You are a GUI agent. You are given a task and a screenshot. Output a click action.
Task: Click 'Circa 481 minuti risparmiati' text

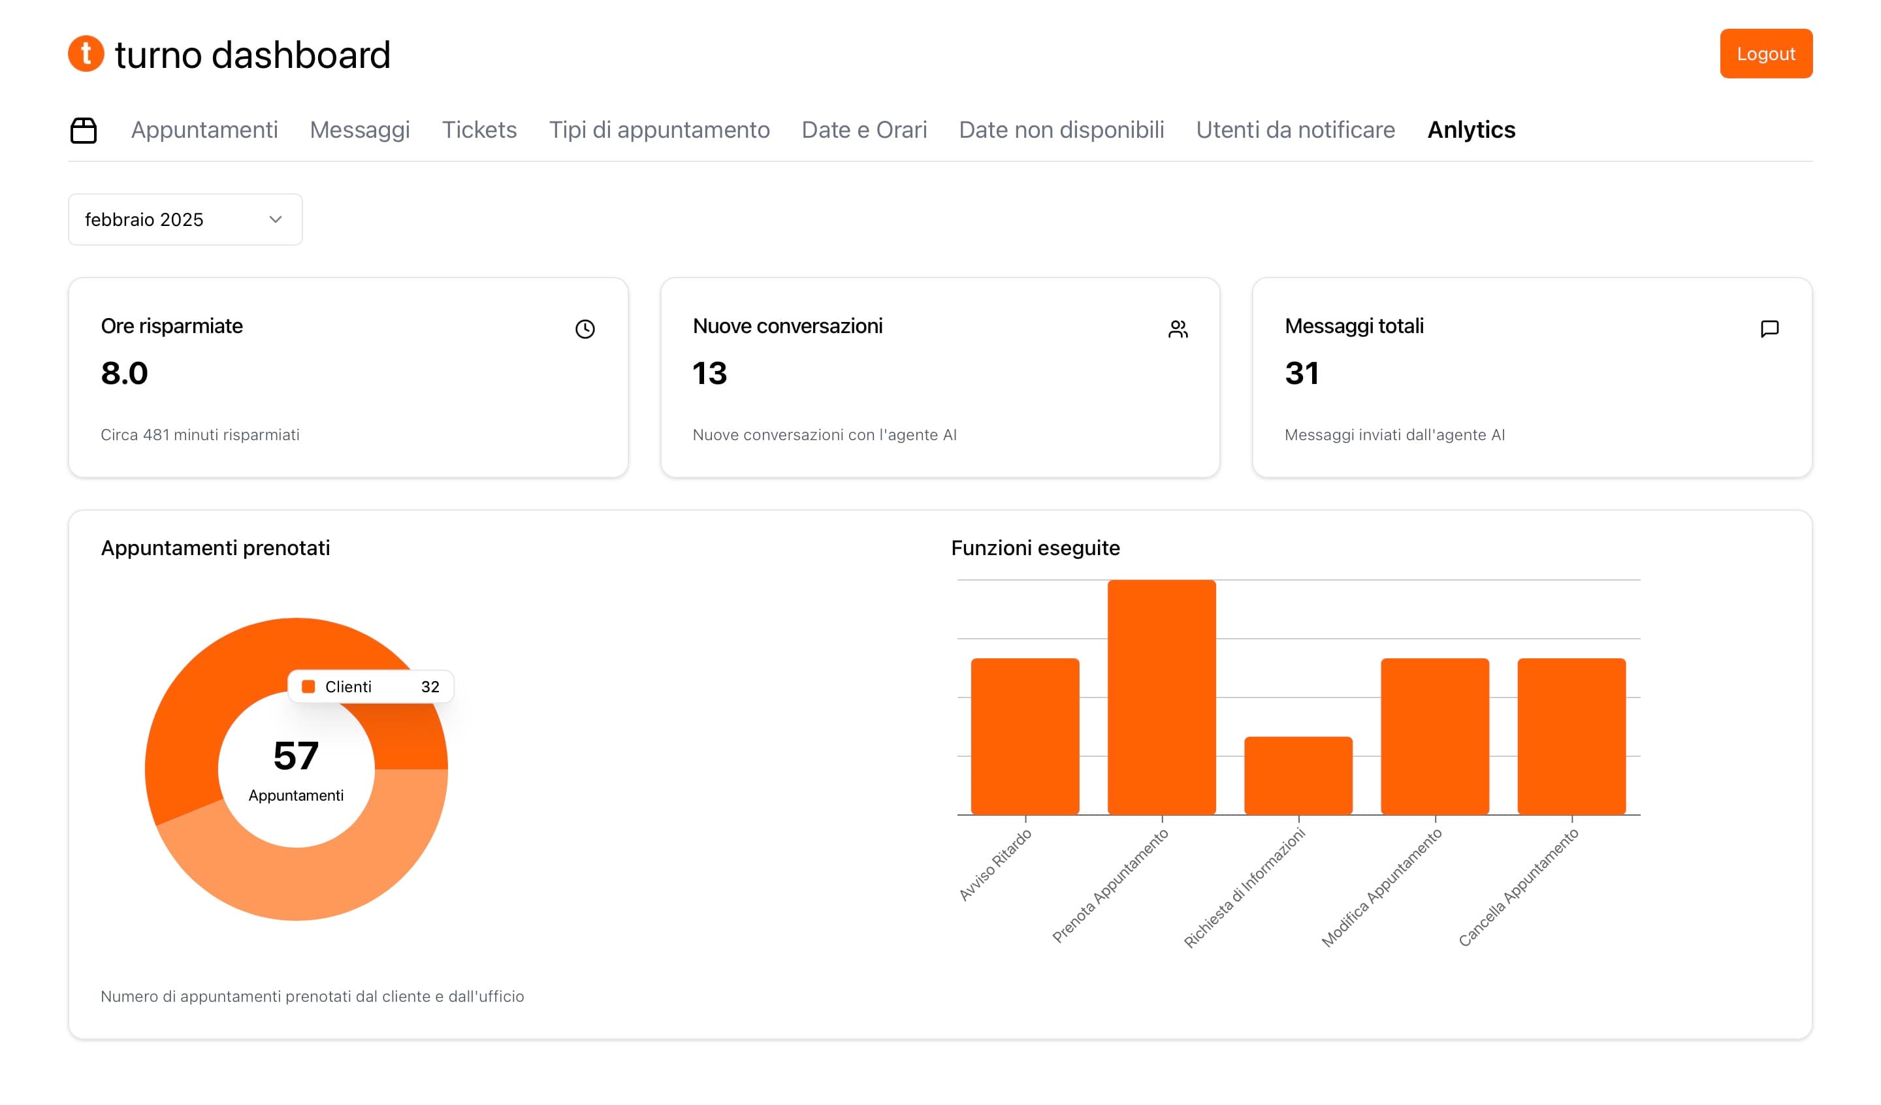(x=200, y=434)
